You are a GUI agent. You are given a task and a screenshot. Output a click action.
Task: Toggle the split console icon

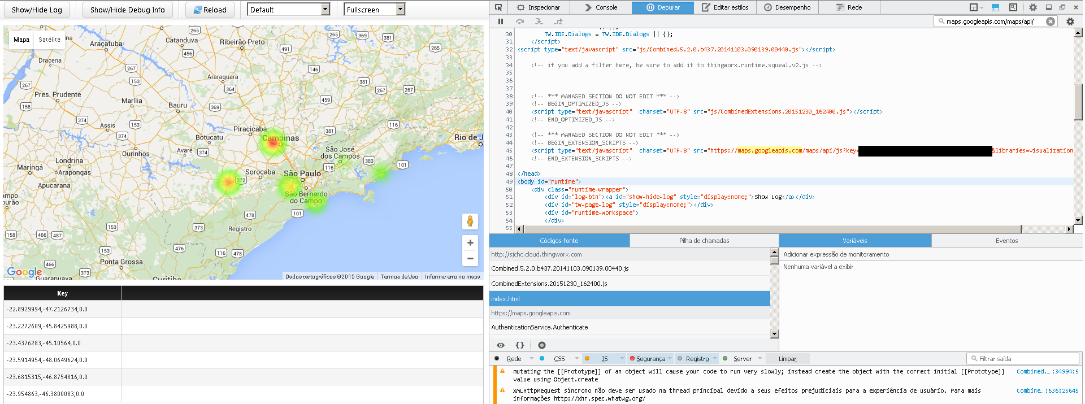tap(996, 7)
